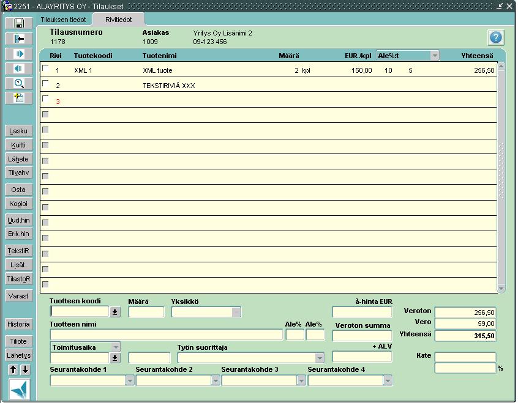Click the + ALV input field
The height and width of the screenshot is (403, 518).
tap(362, 357)
